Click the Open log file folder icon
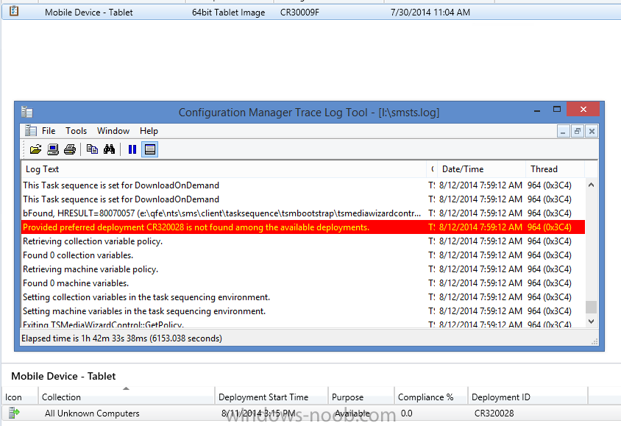This screenshot has width=621, height=426. [35, 149]
